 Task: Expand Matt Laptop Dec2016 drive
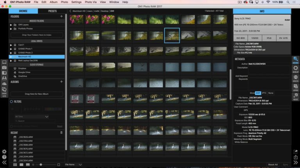(11, 61)
